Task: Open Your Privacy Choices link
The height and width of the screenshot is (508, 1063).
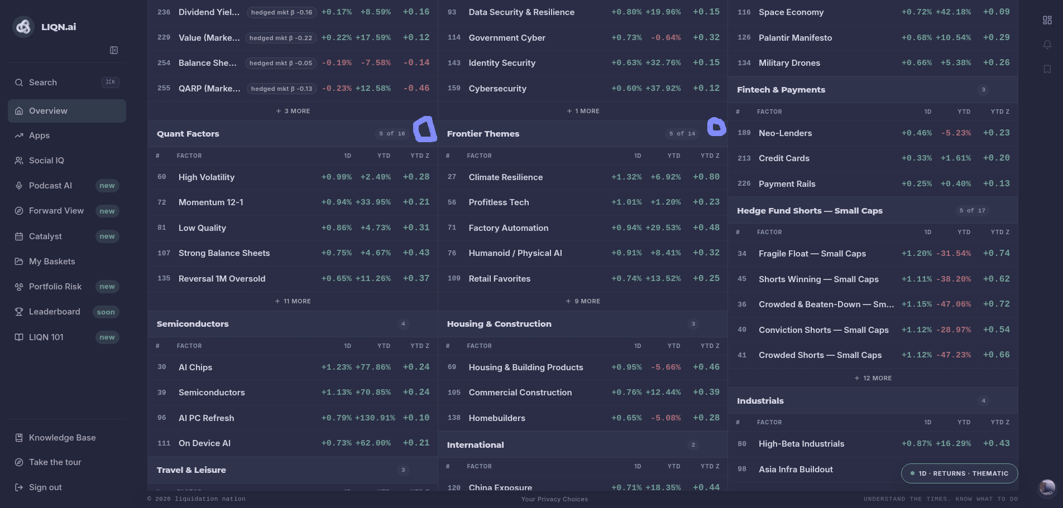Action: tap(554, 499)
